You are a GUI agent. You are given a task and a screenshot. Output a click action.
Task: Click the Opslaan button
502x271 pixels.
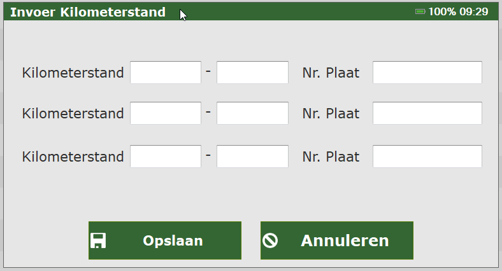click(165, 240)
